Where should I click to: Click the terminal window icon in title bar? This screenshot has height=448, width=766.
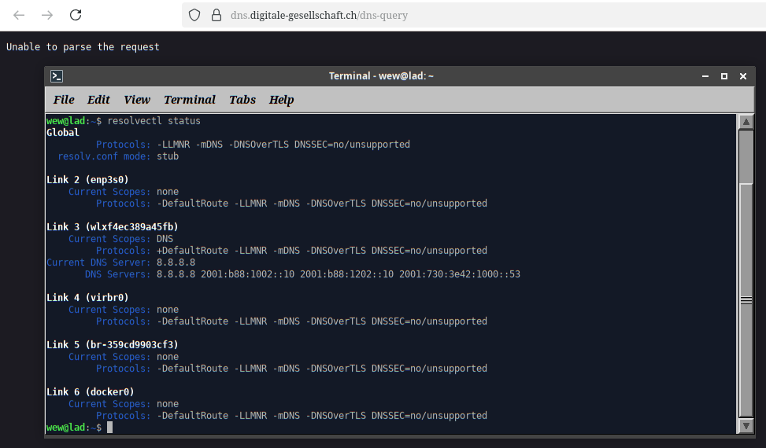coord(57,76)
